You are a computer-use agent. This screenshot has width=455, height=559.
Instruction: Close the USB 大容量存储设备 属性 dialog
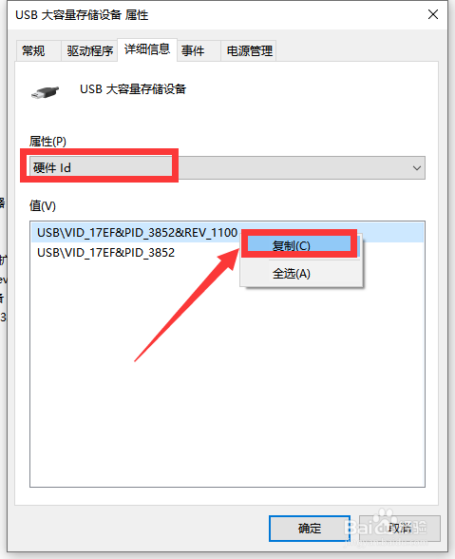pos(433,14)
